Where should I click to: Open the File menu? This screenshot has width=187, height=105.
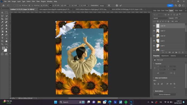point(5,1)
